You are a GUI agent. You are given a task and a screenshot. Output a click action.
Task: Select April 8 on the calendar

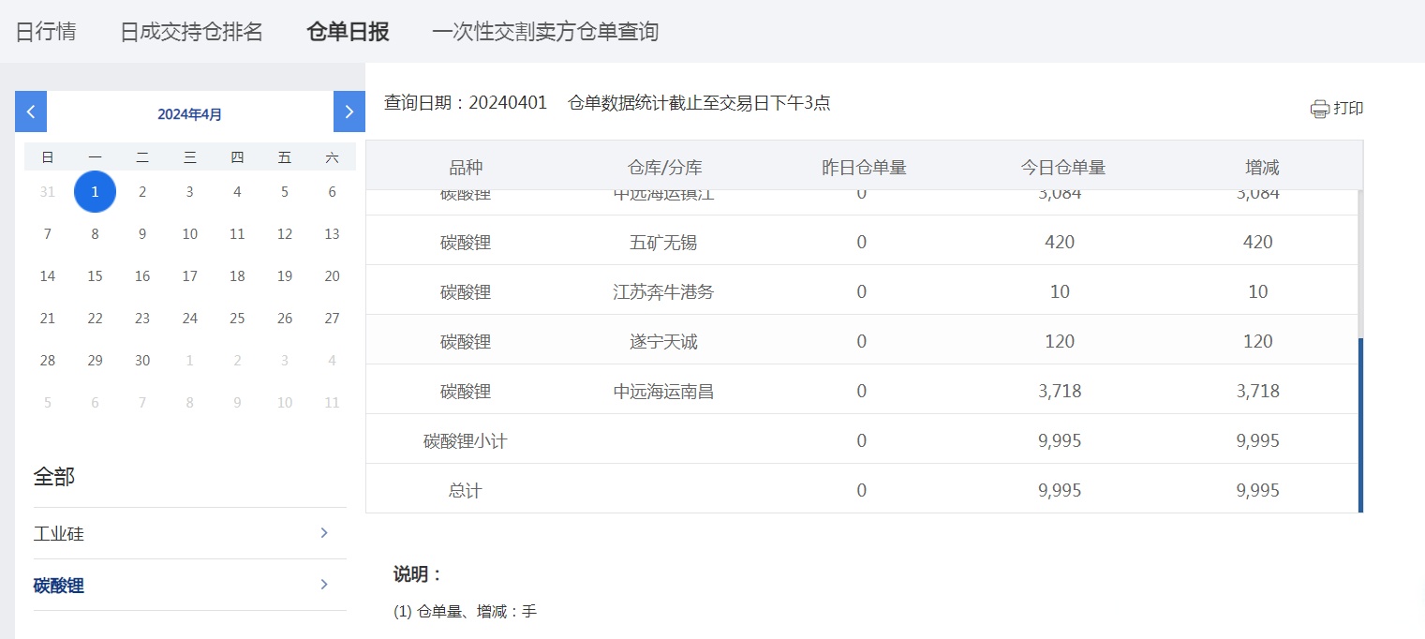click(95, 233)
